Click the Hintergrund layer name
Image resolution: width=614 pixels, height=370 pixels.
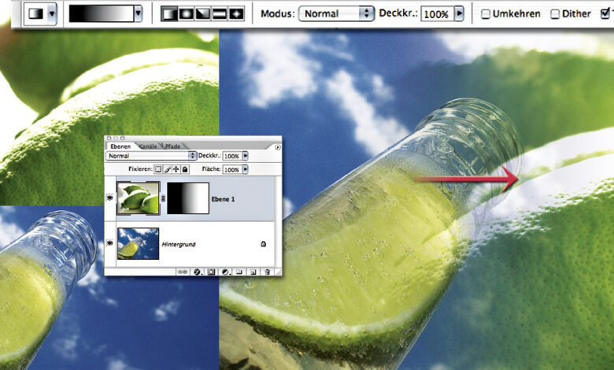click(179, 244)
